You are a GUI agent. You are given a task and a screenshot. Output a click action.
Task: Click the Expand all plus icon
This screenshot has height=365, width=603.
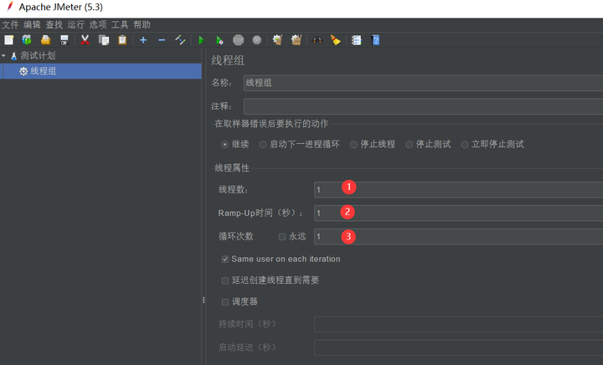pos(143,40)
